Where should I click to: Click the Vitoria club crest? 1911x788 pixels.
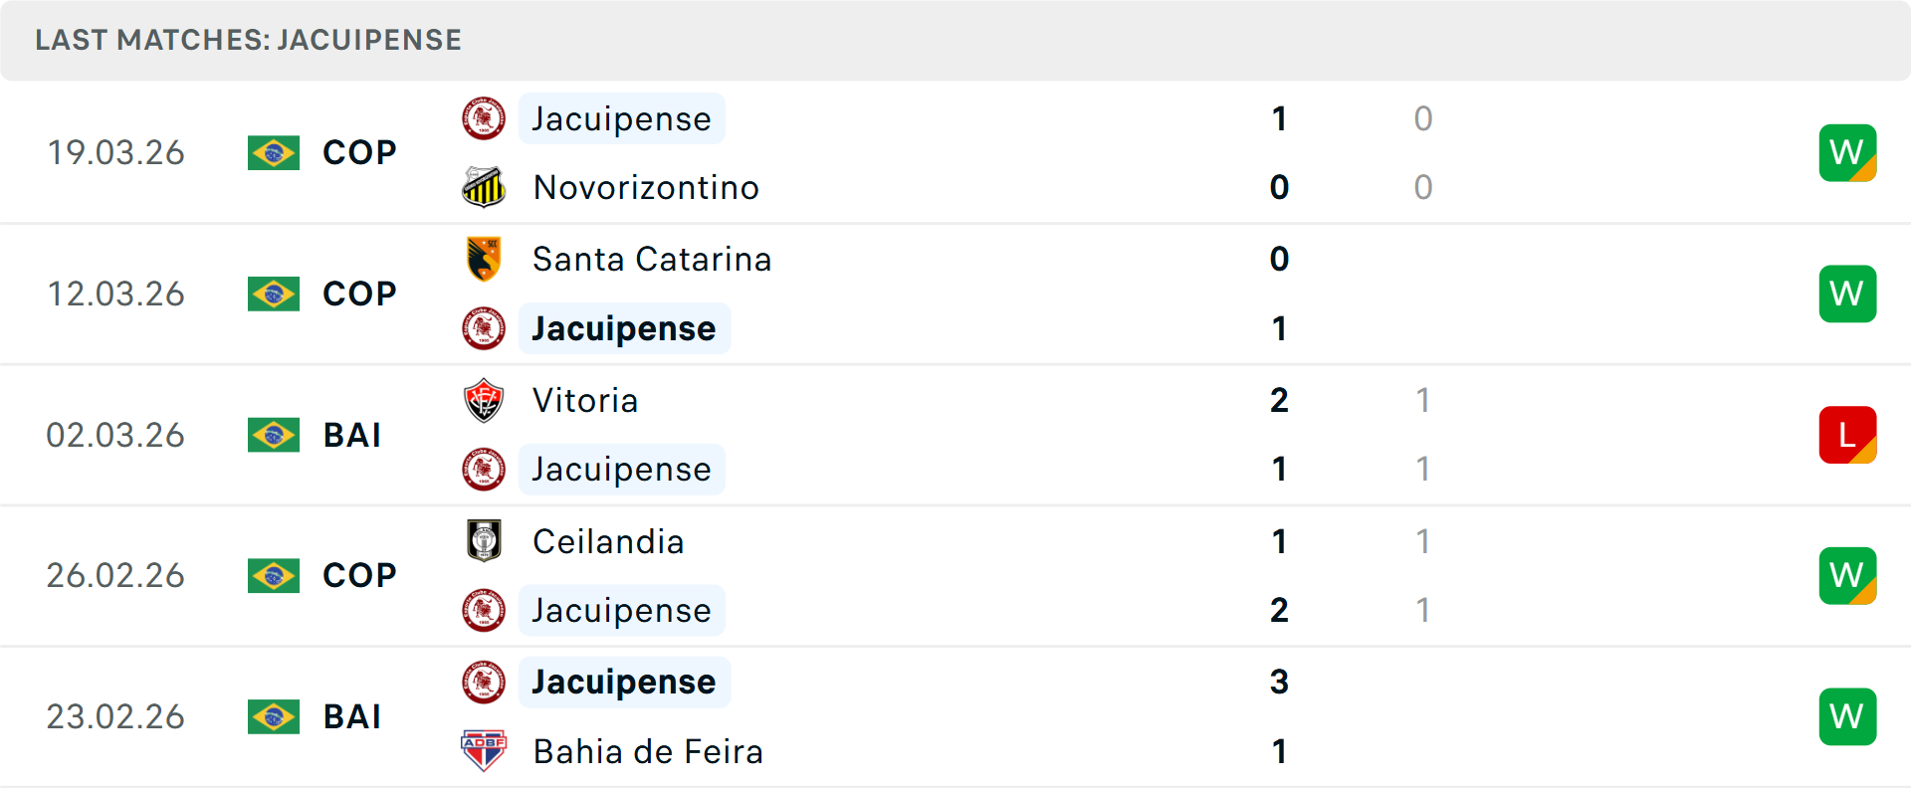pos(484,400)
